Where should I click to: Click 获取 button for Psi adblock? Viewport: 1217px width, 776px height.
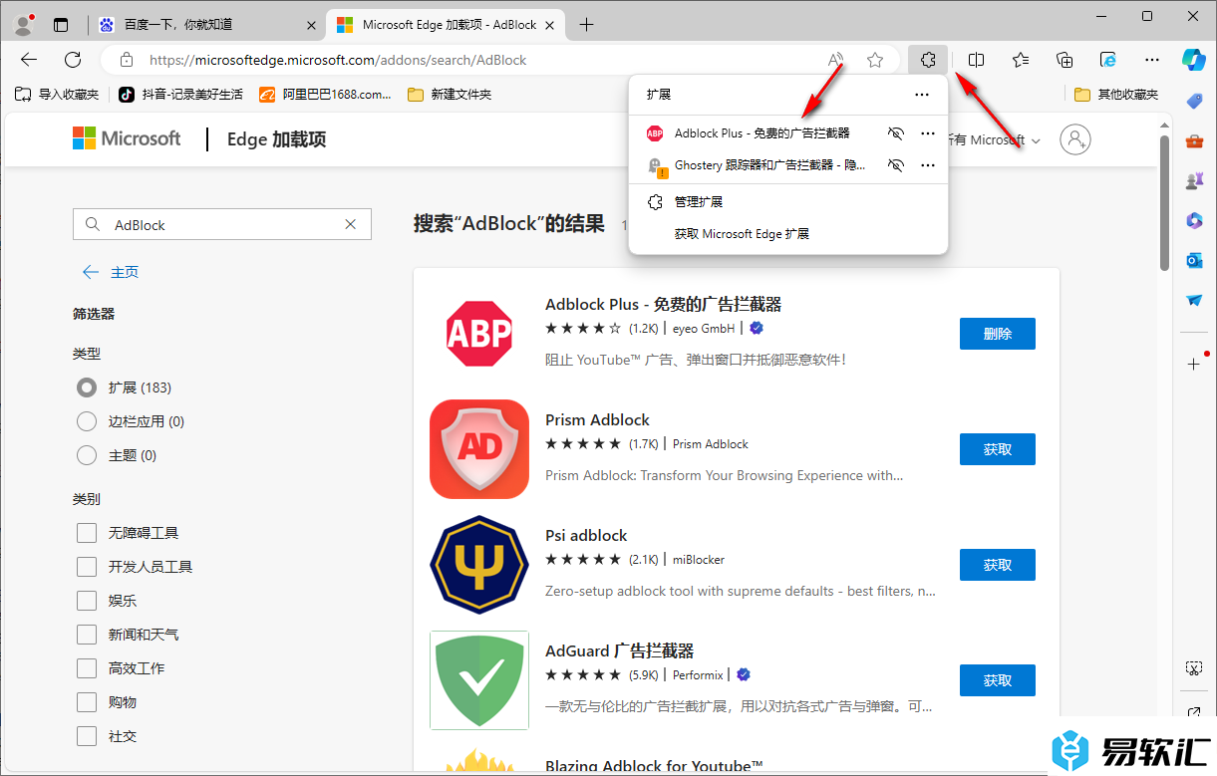click(998, 565)
